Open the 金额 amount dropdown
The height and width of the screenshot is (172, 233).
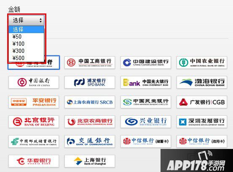pyautogui.click(x=27, y=20)
